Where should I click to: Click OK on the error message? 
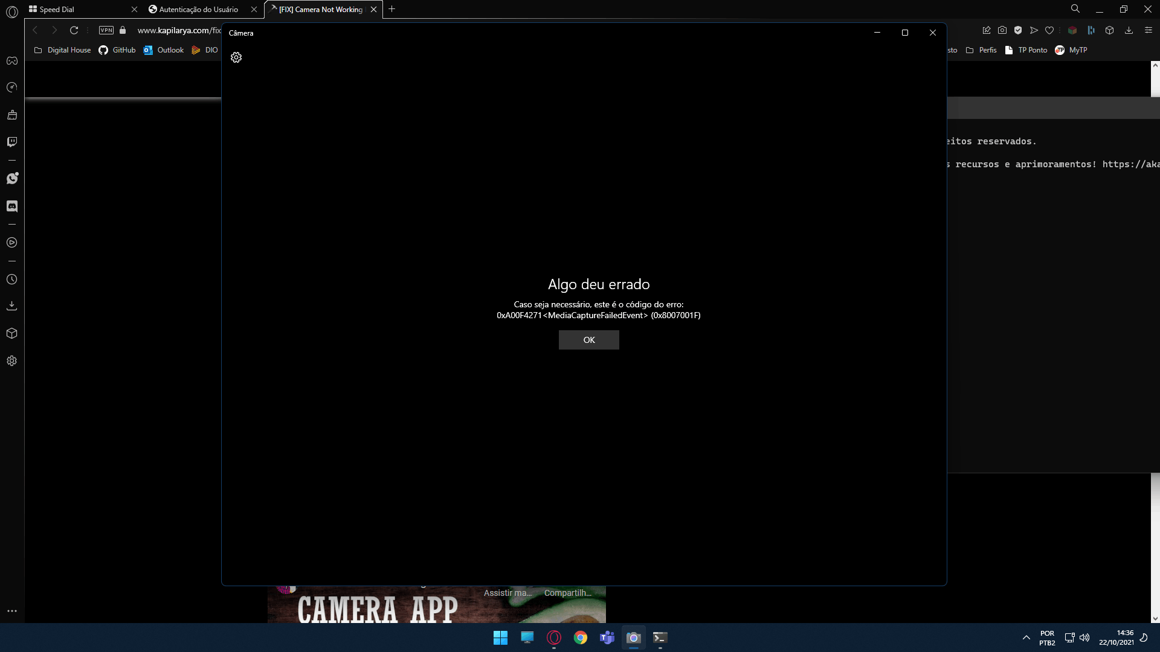[x=588, y=340]
